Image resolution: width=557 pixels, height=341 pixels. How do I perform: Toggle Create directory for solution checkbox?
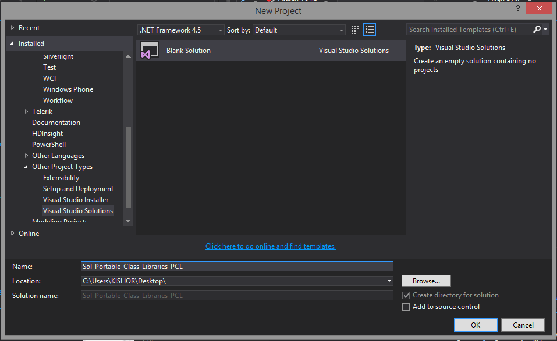(x=406, y=295)
